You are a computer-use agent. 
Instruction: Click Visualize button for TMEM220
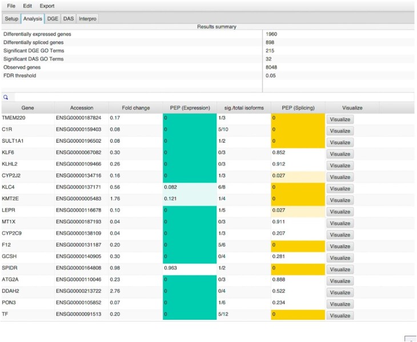click(340, 119)
